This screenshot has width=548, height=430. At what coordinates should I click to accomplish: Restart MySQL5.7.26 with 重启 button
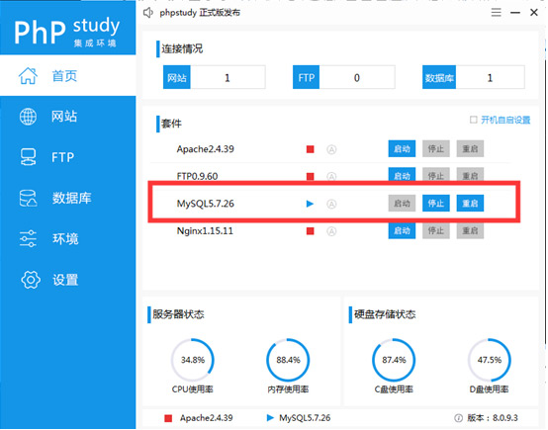(470, 204)
